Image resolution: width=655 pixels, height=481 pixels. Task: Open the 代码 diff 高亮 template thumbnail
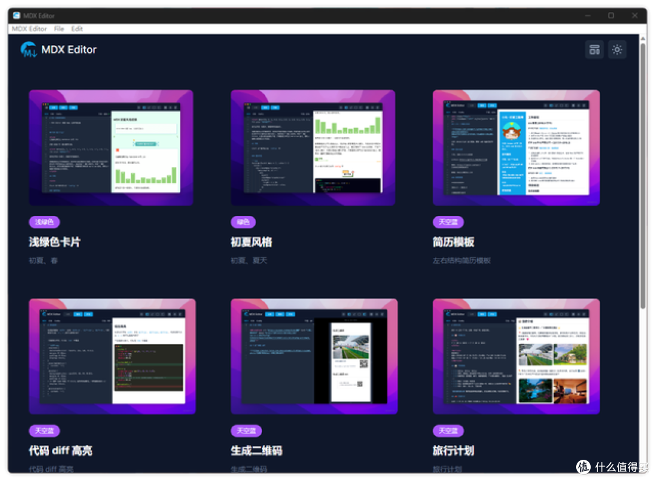click(x=112, y=356)
